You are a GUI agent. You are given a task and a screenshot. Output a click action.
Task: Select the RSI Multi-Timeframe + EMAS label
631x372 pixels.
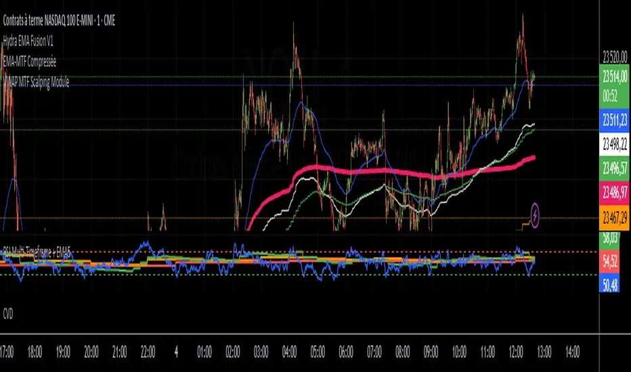[37, 252]
